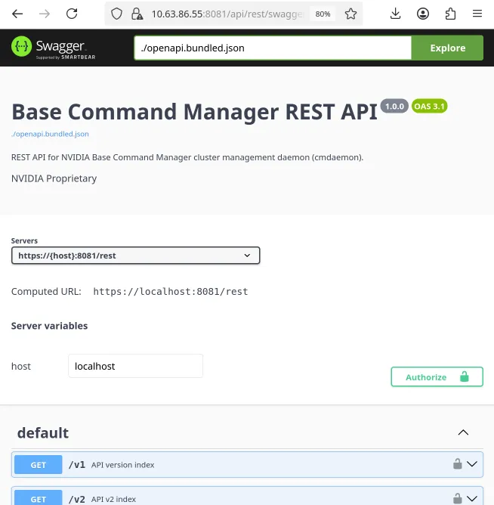Open the ./openapi.bundled.json link under the title

(x=50, y=134)
